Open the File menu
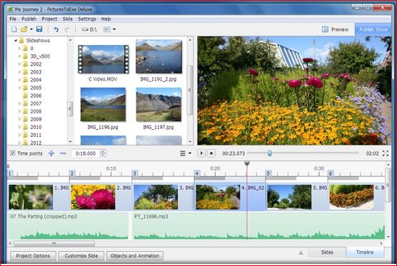The width and height of the screenshot is (397, 266). 13,19
